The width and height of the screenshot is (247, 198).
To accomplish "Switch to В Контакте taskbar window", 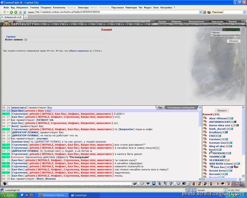I will tap(54, 195).
